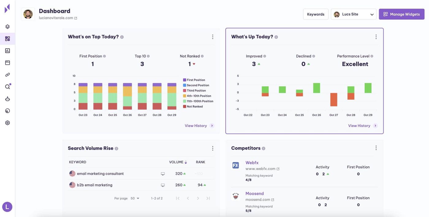Click info icon beside Search Volume Rise
The width and height of the screenshot is (429, 217).
point(116,149)
